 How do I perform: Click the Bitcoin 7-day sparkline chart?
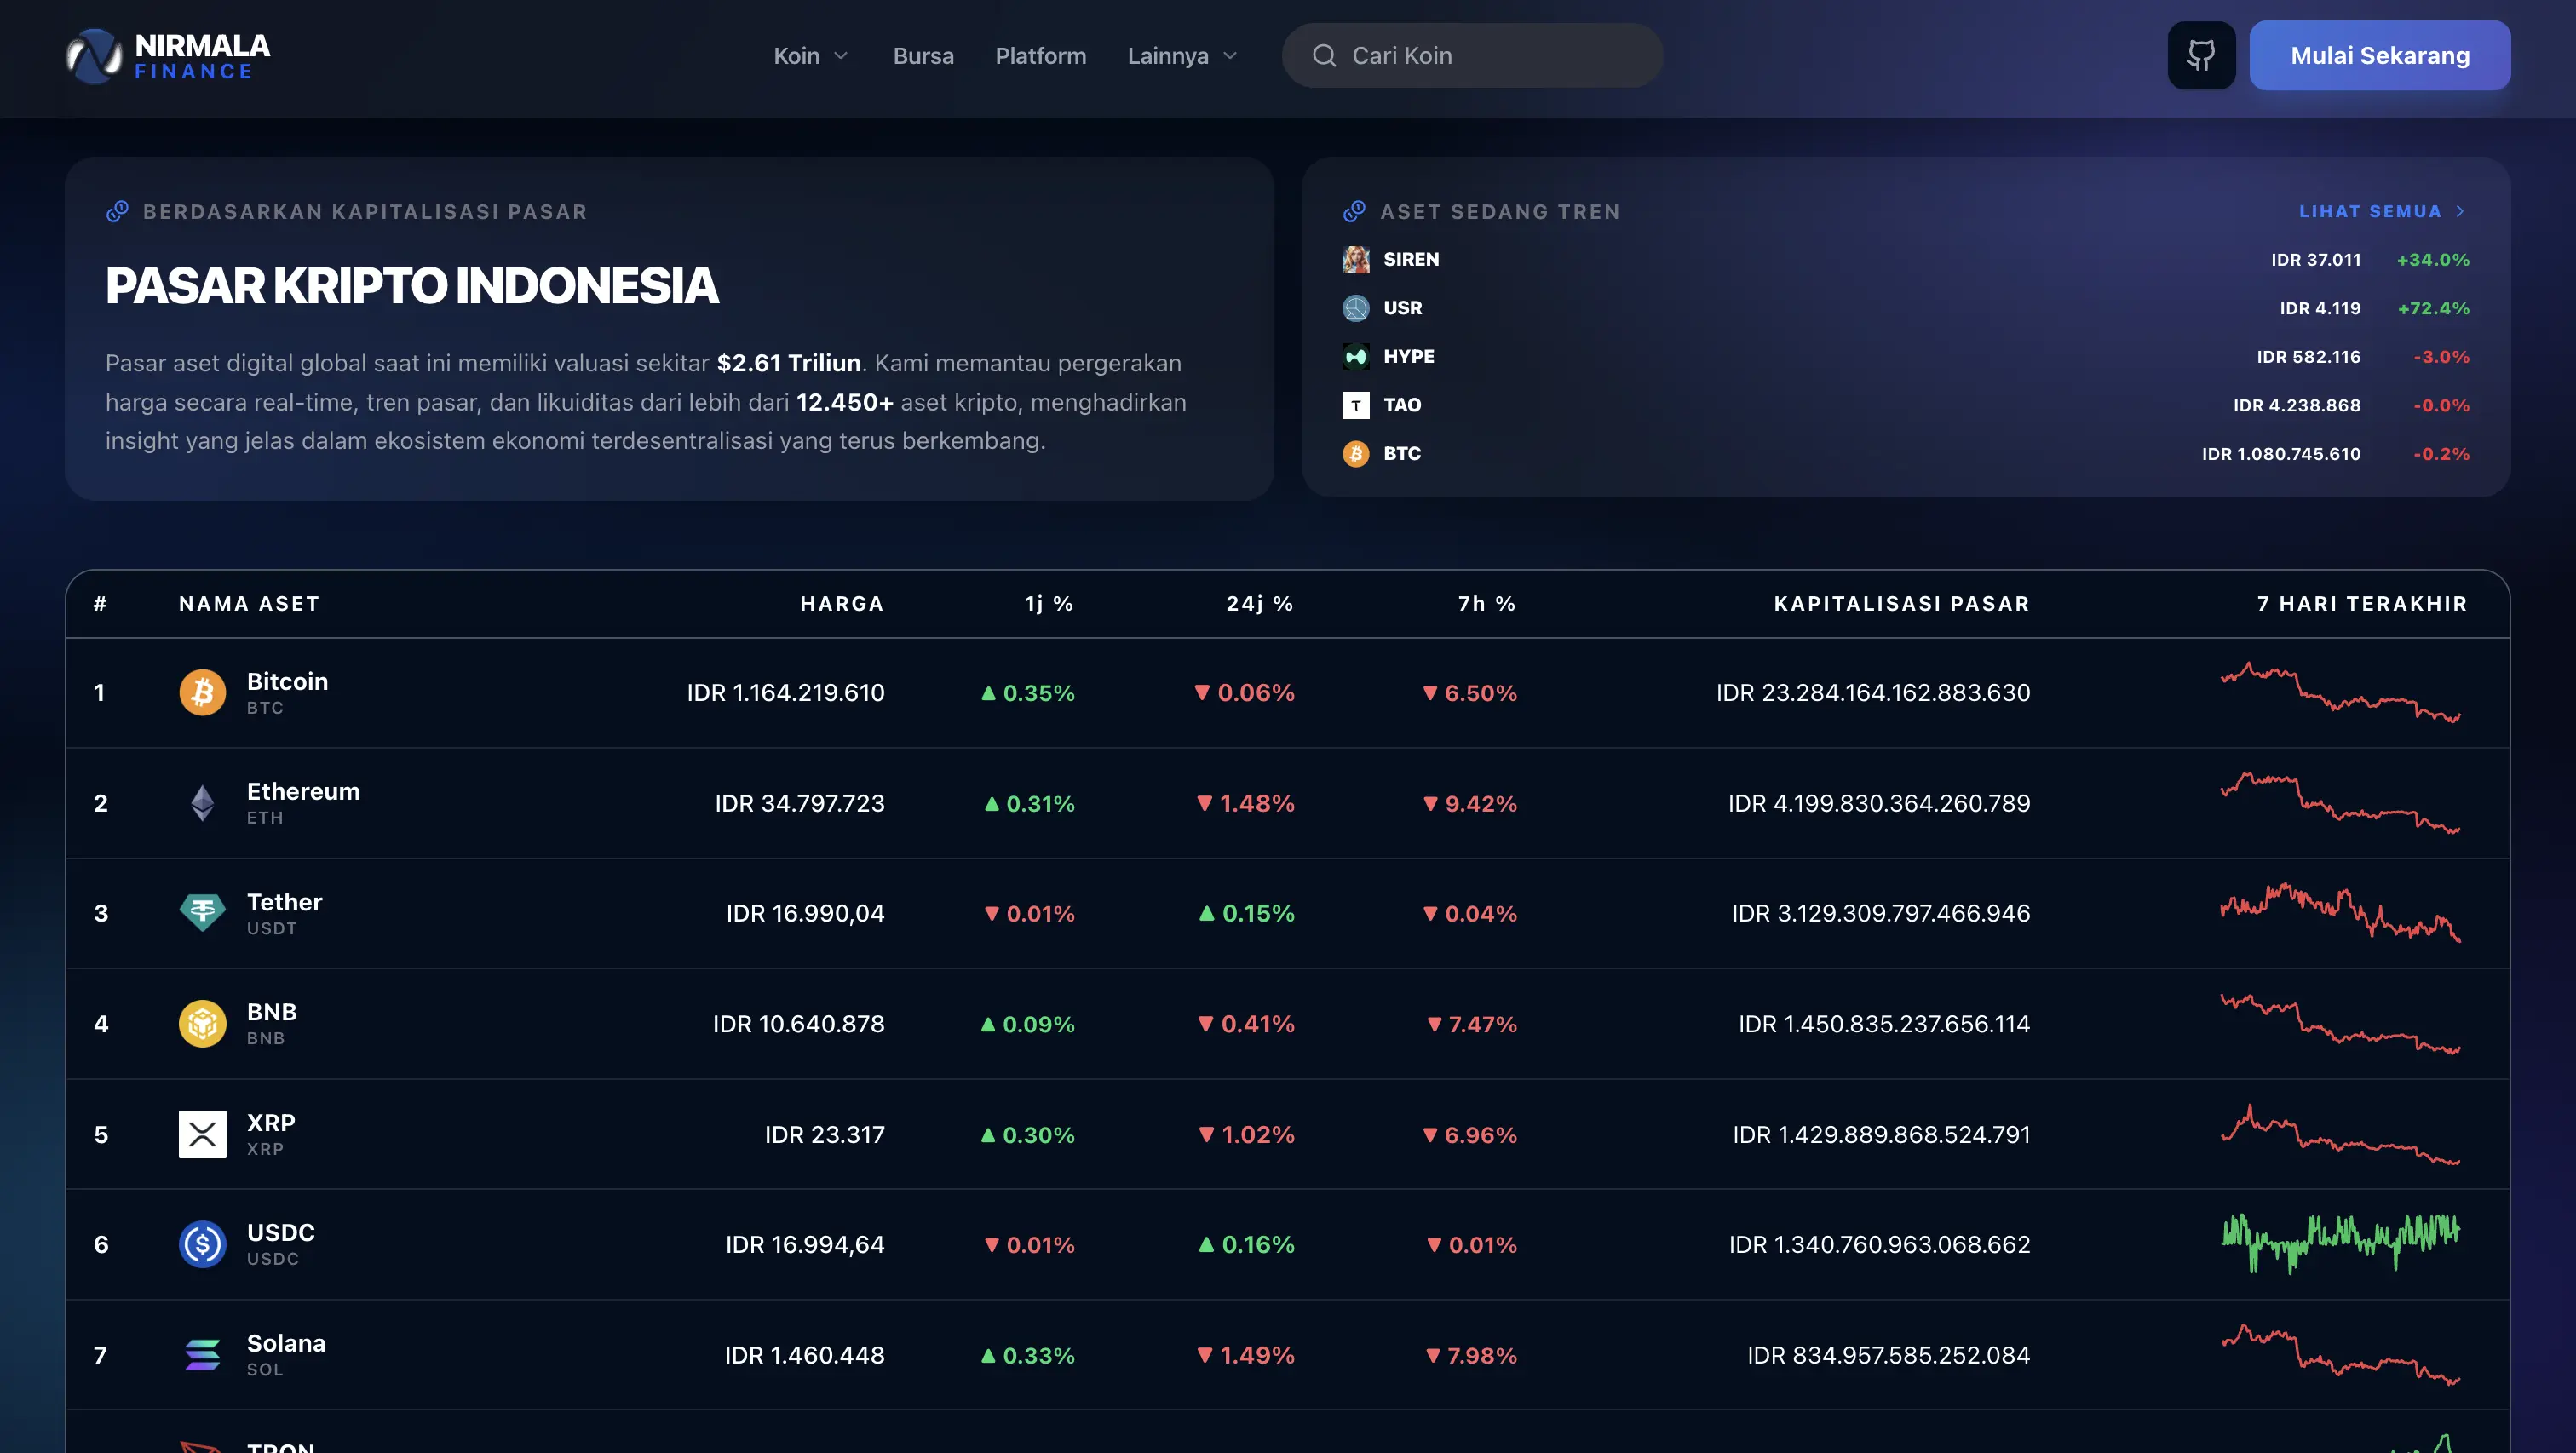2341,693
